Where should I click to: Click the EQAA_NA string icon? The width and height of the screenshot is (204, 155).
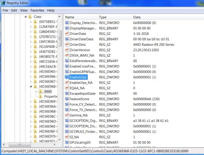(67, 88)
